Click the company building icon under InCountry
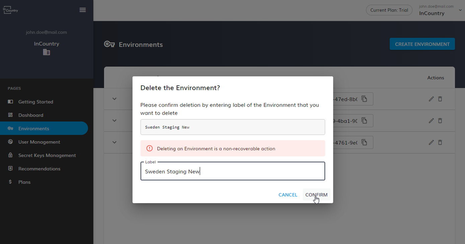The width and height of the screenshot is (465, 244). click(46, 52)
